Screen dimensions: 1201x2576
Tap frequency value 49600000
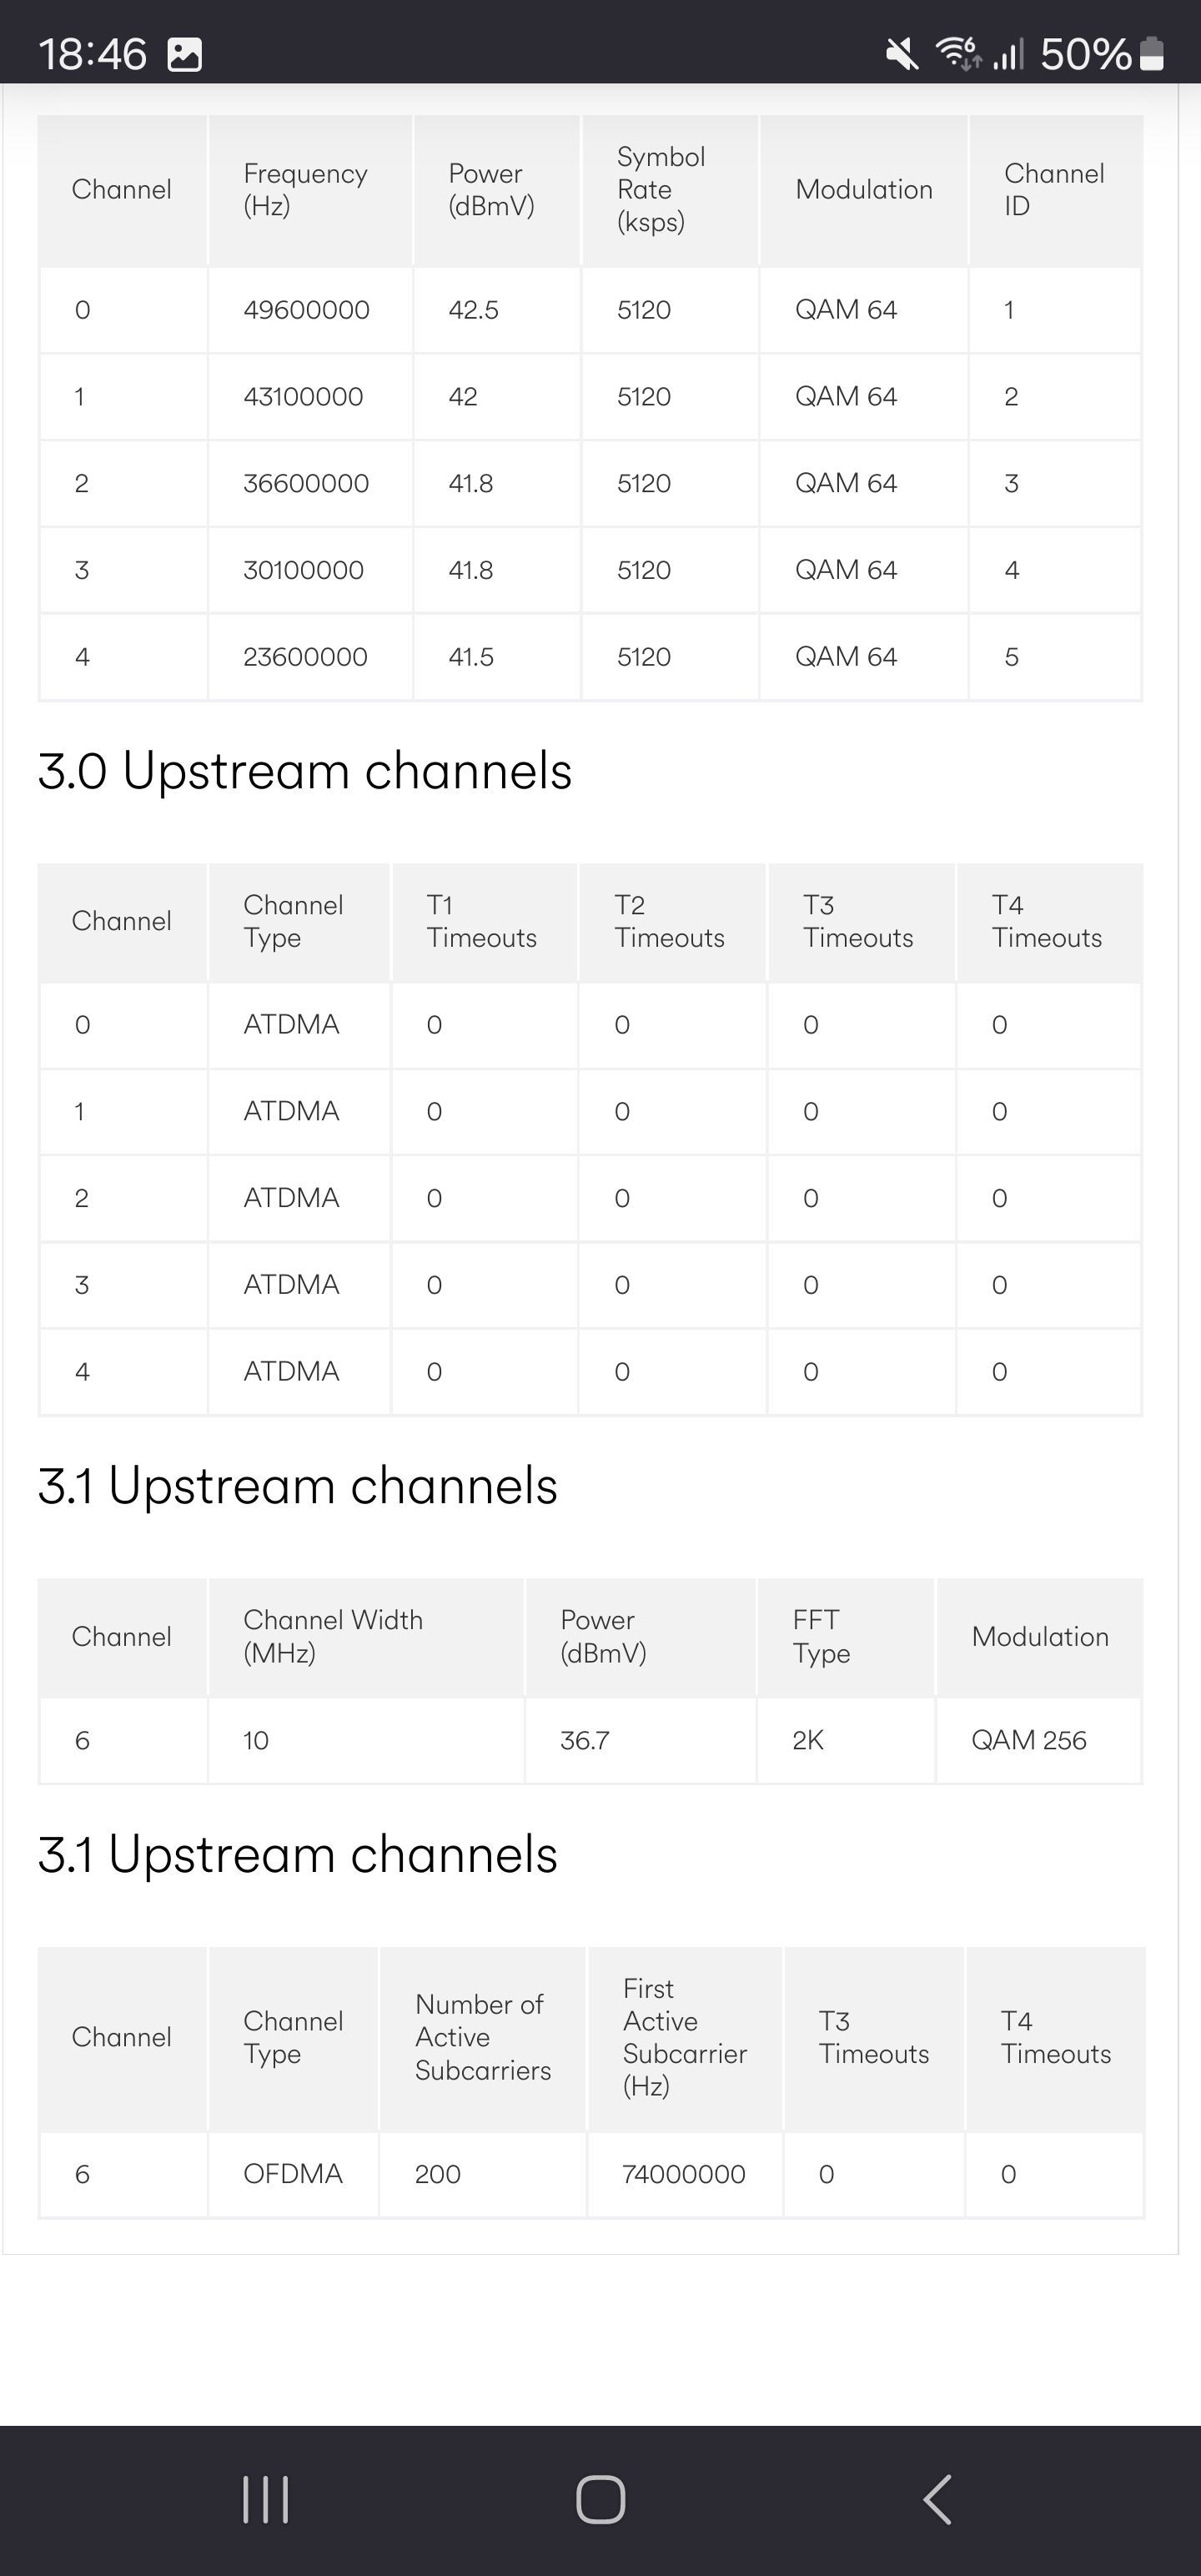(306, 310)
